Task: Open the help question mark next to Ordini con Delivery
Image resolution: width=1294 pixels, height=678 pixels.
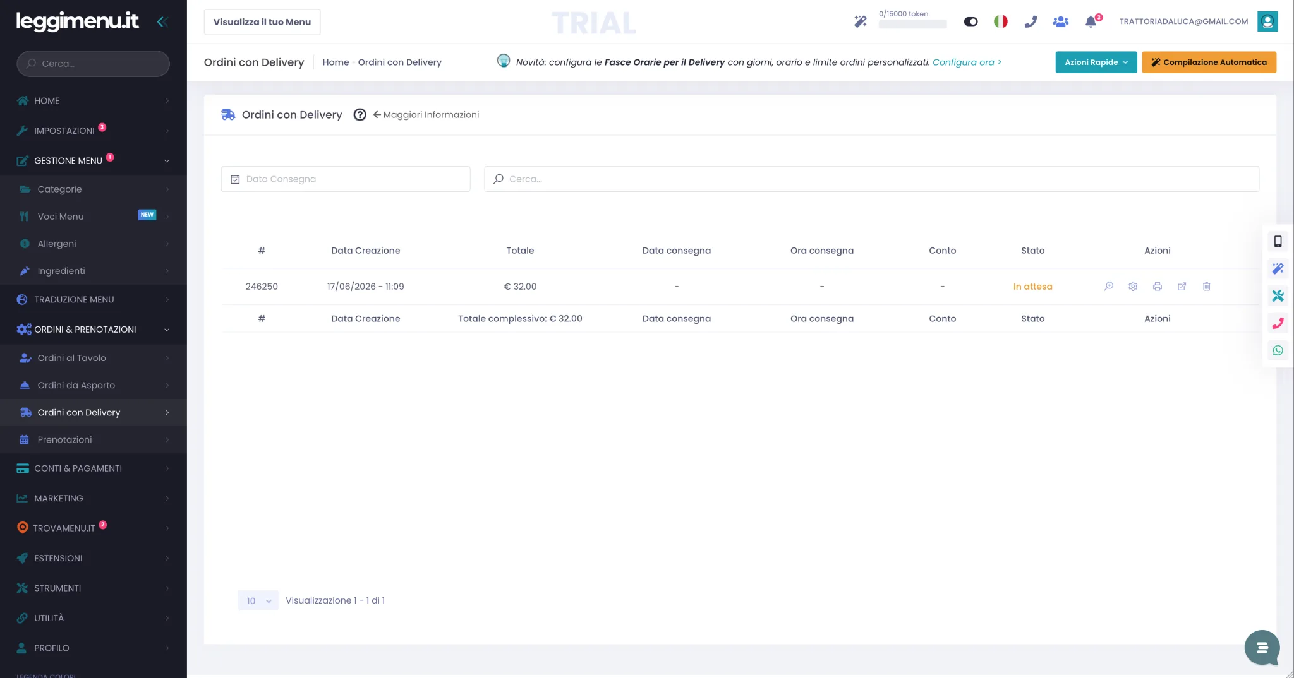Action: 360,115
